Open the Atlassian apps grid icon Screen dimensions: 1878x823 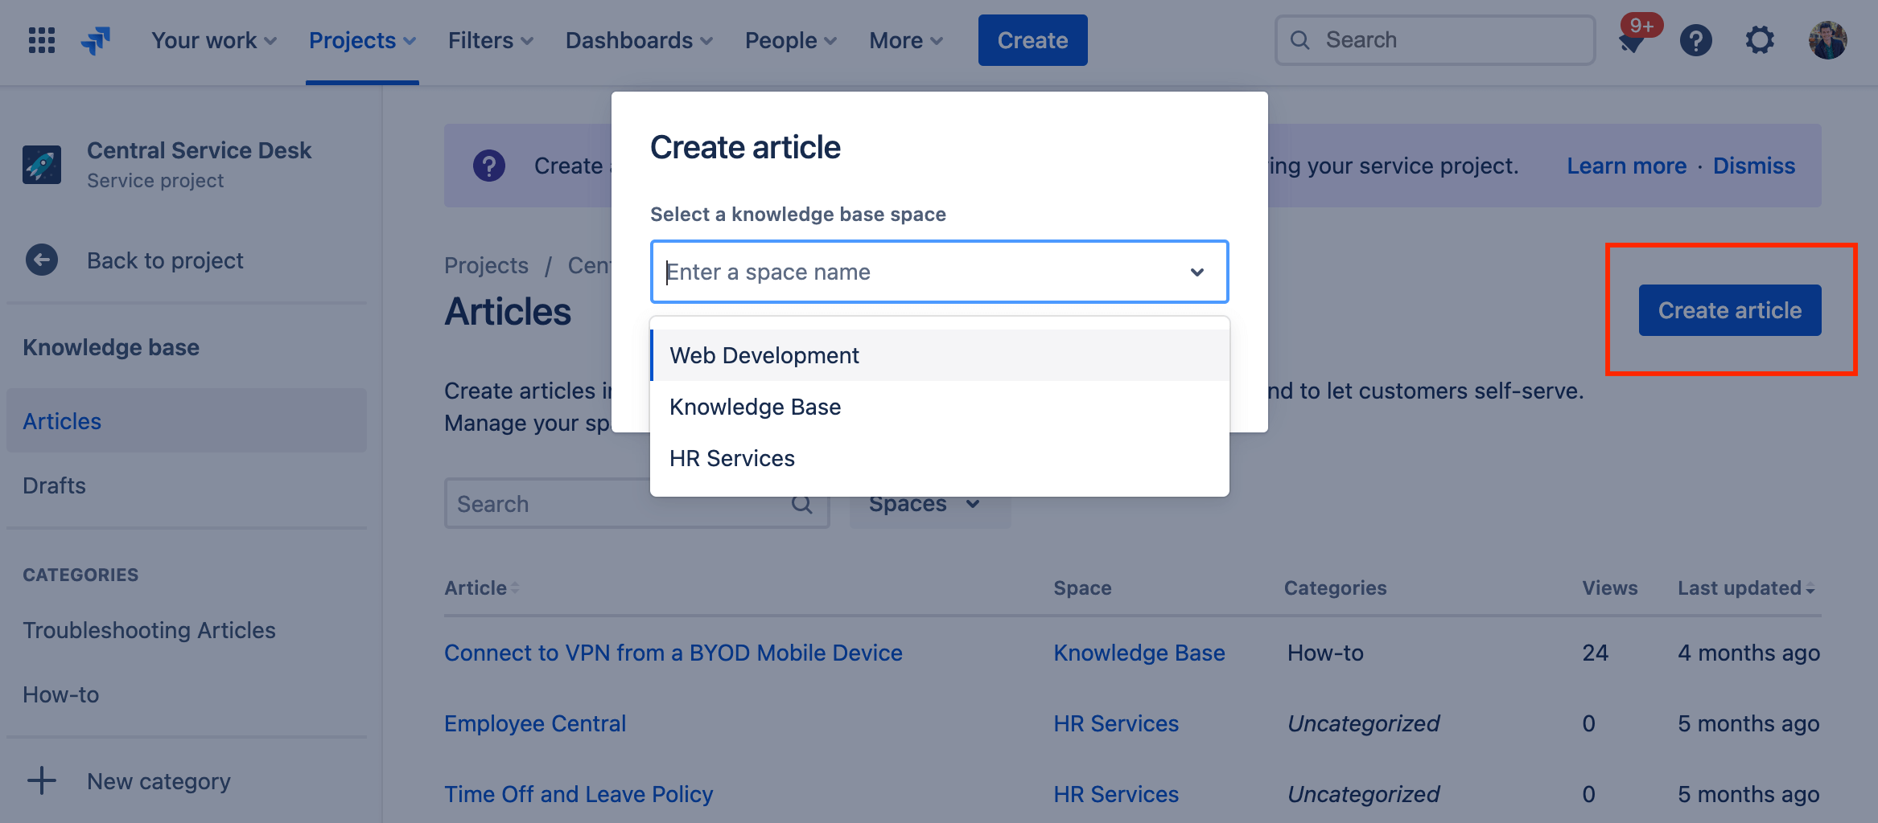40,39
